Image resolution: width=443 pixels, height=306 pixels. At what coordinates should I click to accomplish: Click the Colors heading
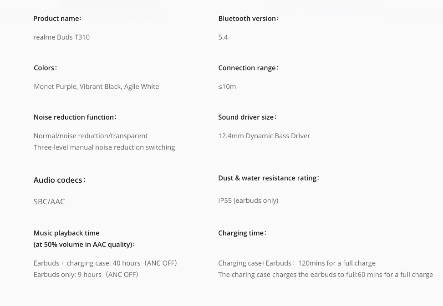(46, 68)
